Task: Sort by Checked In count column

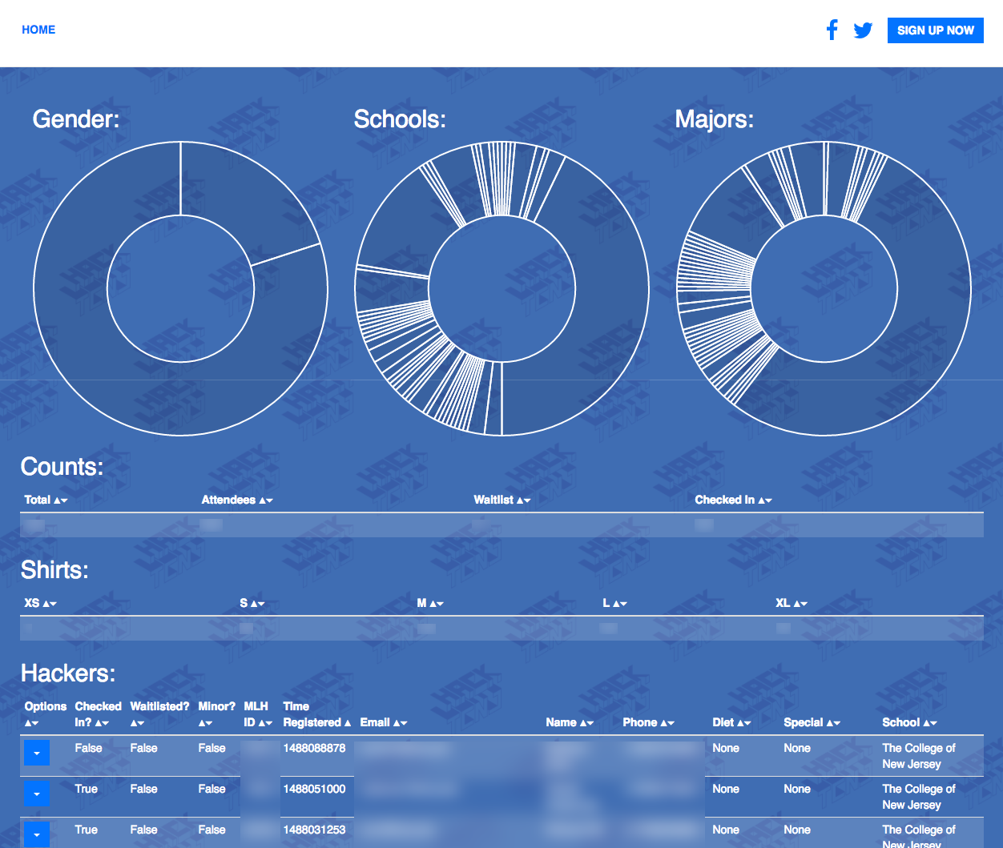Action: 733,500
